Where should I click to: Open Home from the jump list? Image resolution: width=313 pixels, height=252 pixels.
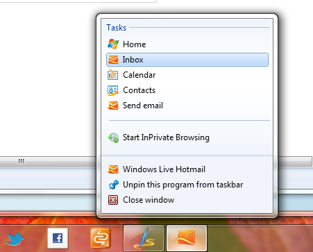click(187, 44)
